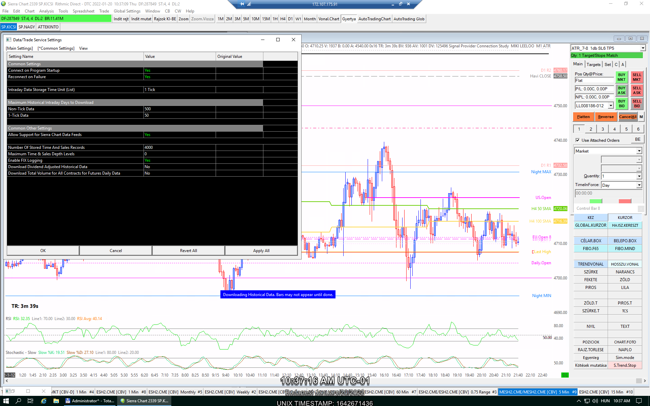Open the ATR_7-8 trade configuration dropdown
The height and width of the screenshot is (406, 650).
642,48
